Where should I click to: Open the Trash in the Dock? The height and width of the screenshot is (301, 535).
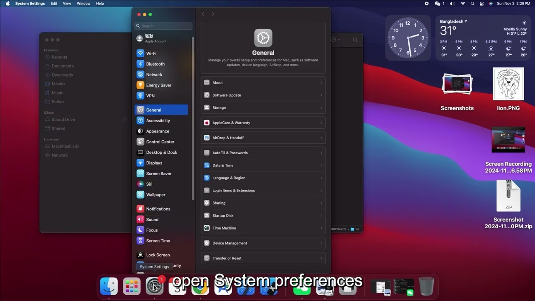click(x=426, y=286)
